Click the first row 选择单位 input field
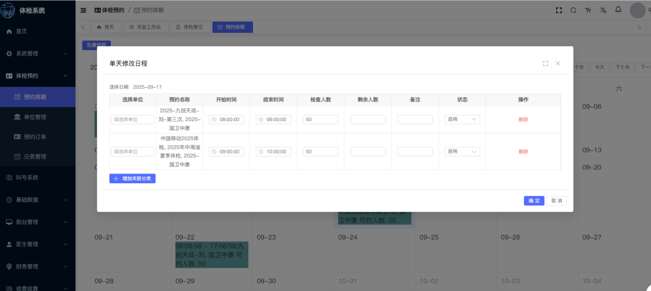The width and height of the screenshot is (651, 291). coord(132,120)
